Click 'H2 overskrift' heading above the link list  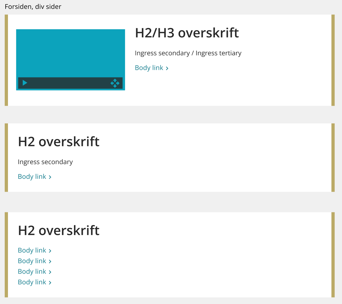59,230
